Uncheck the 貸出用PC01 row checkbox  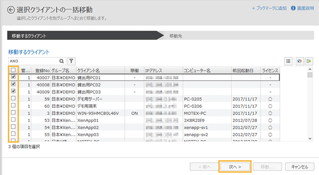pyautogui.click(x=13, y=77)
